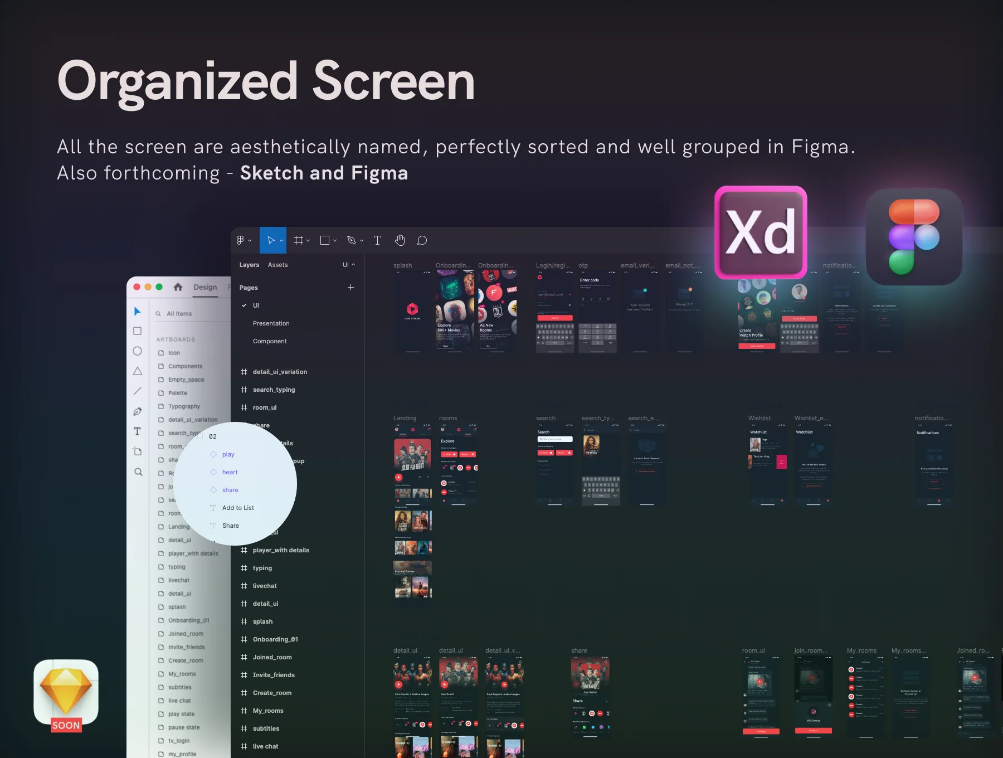The height and width of the screenshot is (758, 1003).
Task: Click the large Figma app icon
Action: point(914,237)
